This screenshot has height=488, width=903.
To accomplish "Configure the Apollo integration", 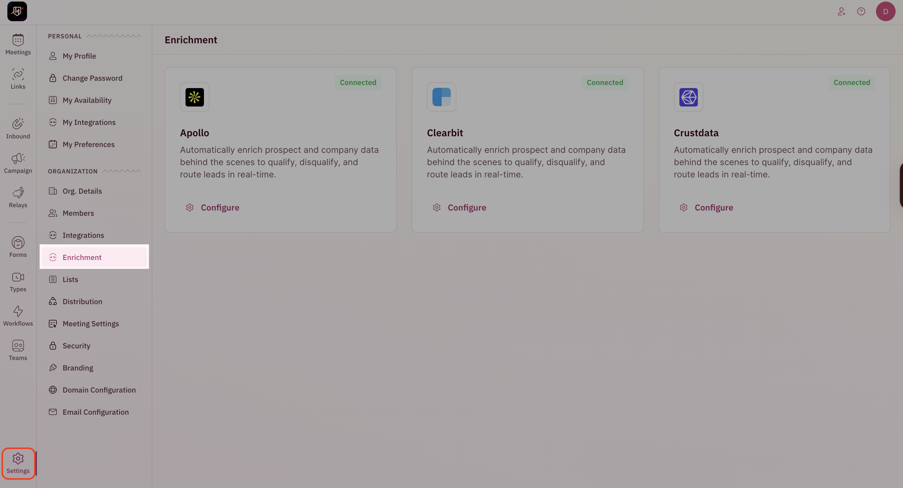I will [213, 207].
